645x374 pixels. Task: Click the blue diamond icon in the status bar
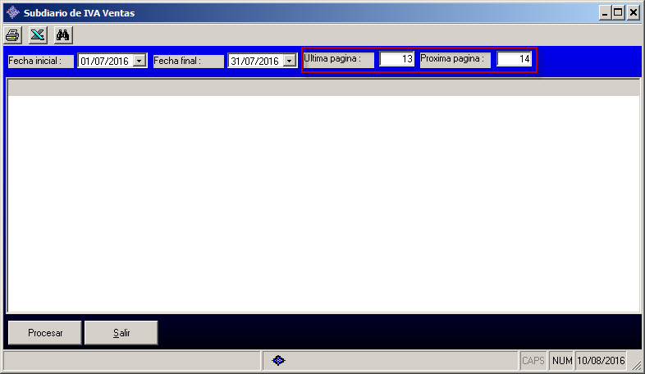click(x=278, y=360)
